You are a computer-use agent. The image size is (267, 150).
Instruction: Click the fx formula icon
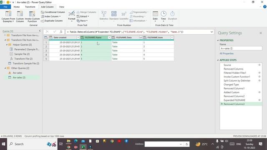(x=61, y=32)
